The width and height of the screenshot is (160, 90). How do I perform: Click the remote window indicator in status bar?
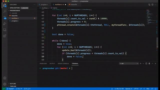point(4,89)
